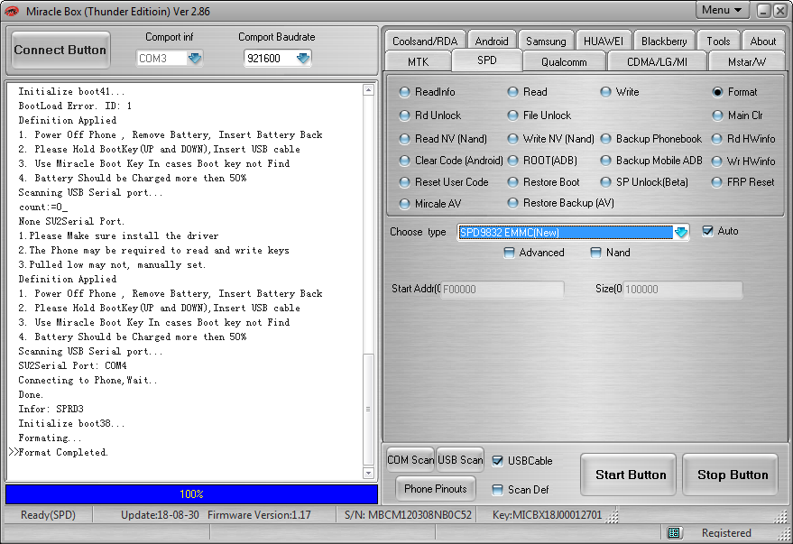Viewport: 793px width, 544px height.
Task: Open the About tab
Action: coord(762,41)
